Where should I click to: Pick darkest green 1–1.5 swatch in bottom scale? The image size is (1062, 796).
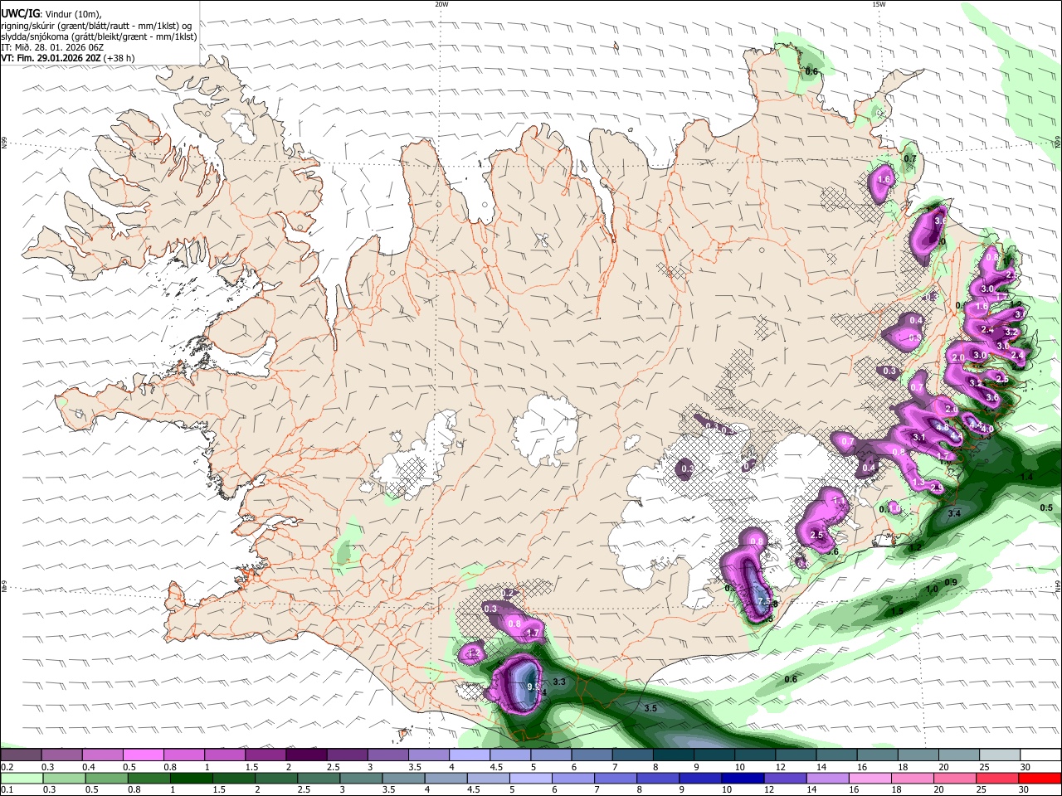click(190, 778)
